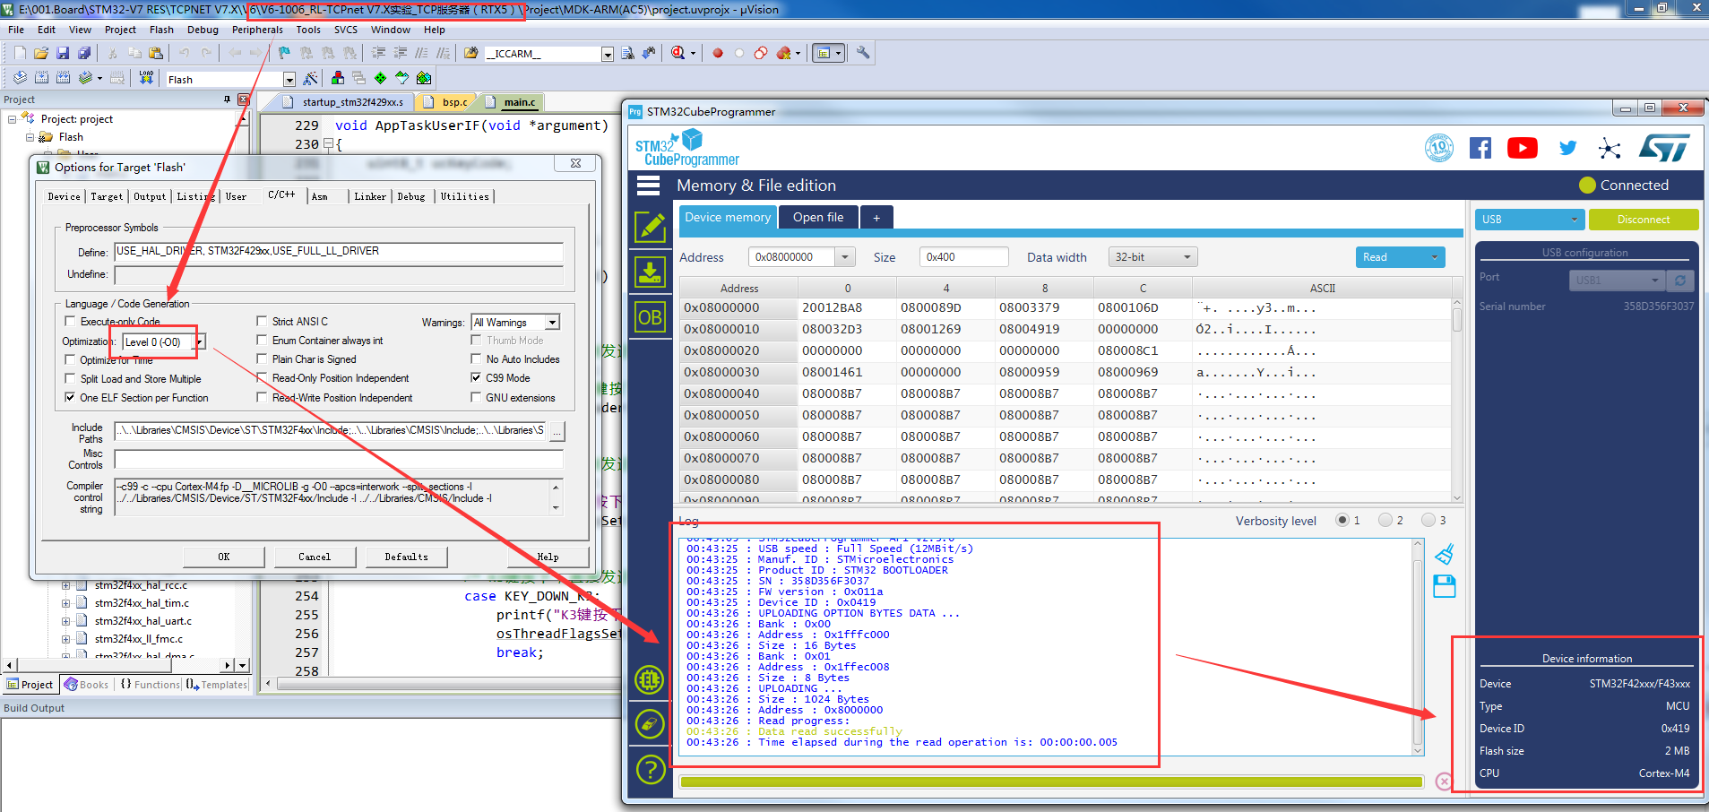Click the full chip erase eraser icon

[651, 723]
